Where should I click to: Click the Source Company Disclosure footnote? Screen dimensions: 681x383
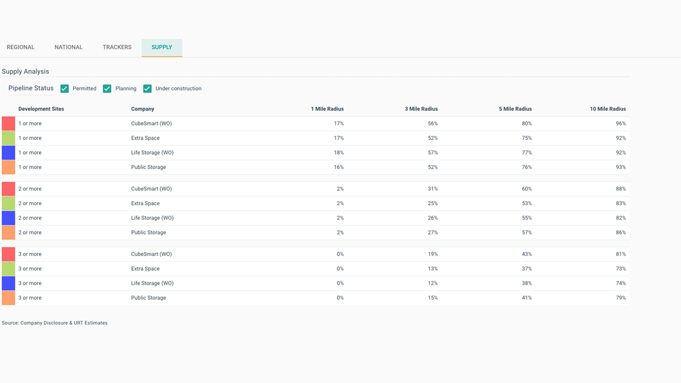click(x=55, y=323)
